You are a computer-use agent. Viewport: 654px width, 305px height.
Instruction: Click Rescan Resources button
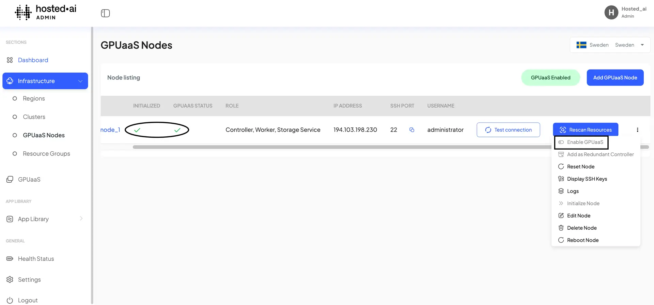pyautogui.click(x=585, y=130)
